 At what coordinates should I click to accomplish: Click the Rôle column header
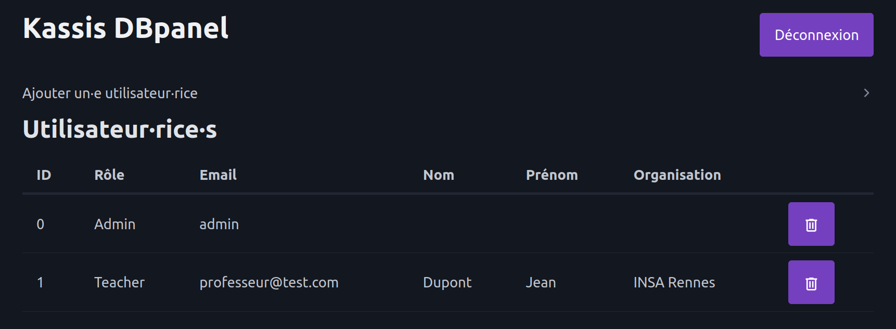point(109,175)
